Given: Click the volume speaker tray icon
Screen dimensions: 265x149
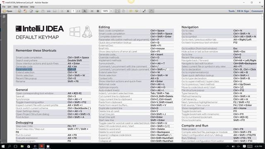Looking at the screenshot, I should click(238, 146).
